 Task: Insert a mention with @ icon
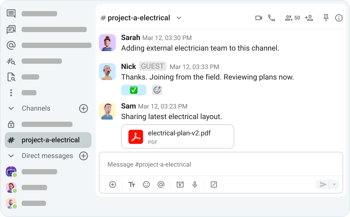[x=161, y=185]
